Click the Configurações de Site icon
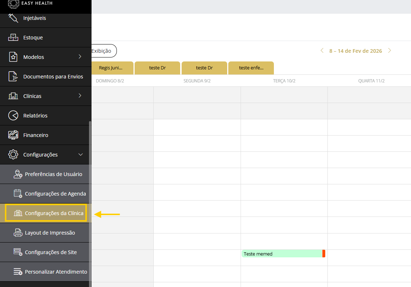Screen dimensions: 411x287 [18, 252]
